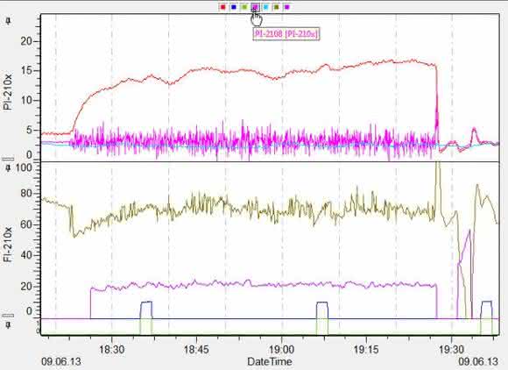Click the 15 tick on the PI-210x axis
The image size is (508, 370).
click(26, 71)
